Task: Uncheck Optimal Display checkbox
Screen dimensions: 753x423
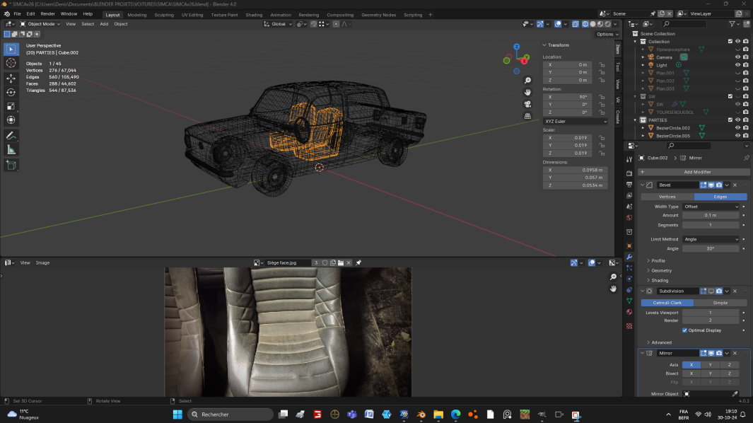Action: pyautogui.click(x=684, y=330)
